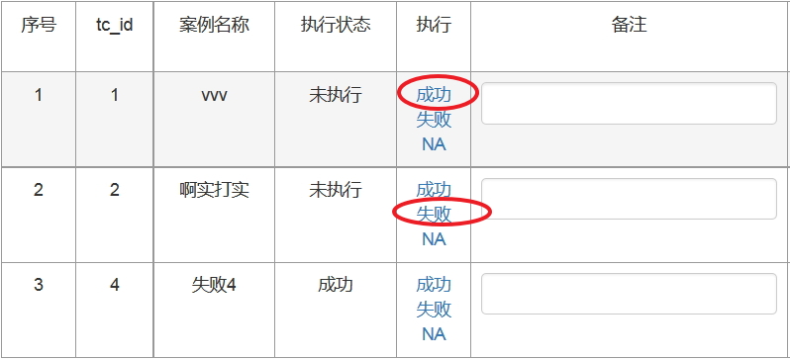Focus the 备注 input in row 3
790x360 pixels.
point(629,294)
